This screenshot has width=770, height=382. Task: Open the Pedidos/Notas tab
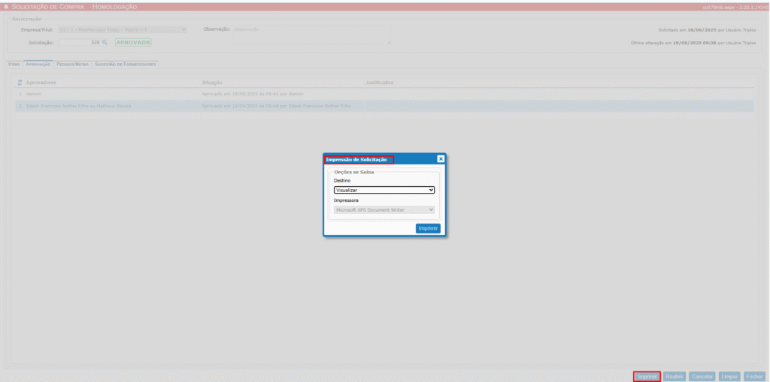tap(72, 65)
